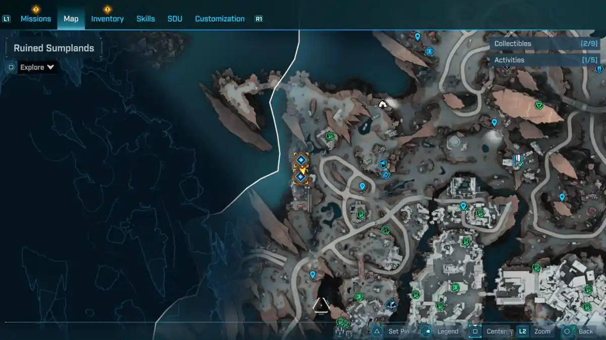
Task: Click the dark blue diamond icon beside the white triangle
Action: pos(391,305)
